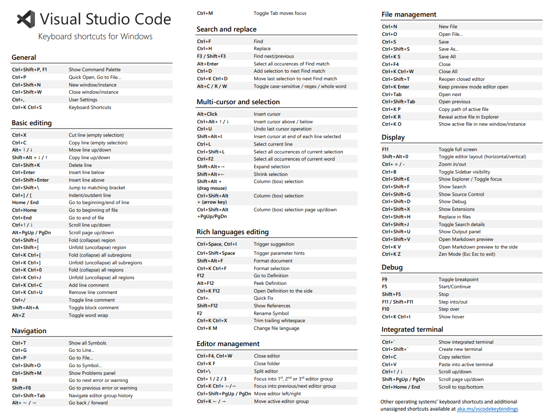This screenshot has width=553, height=413.
Task: Click 'Go back / forward' entry
Action: point(88,403)
